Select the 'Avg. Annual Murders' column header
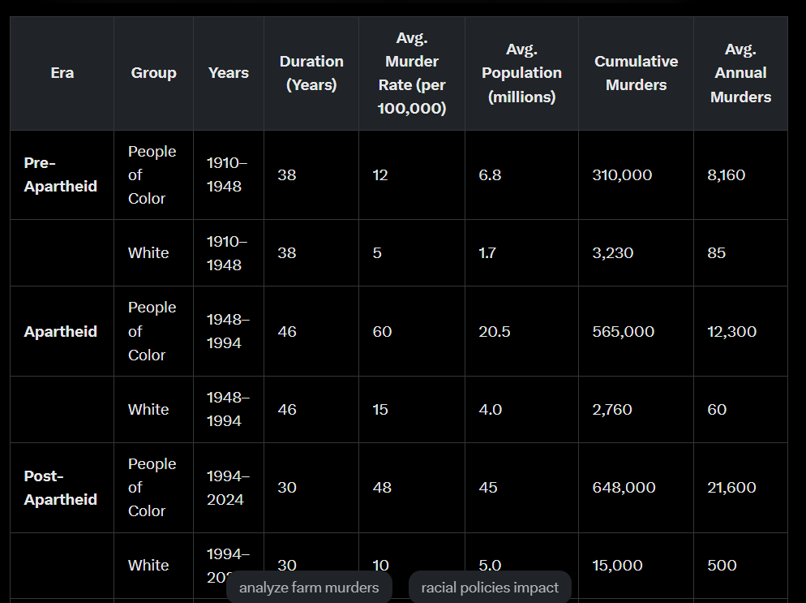 pos(740,73)
